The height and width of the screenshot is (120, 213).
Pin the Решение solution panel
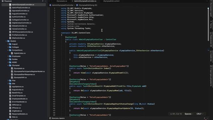[x=43, y=1]
